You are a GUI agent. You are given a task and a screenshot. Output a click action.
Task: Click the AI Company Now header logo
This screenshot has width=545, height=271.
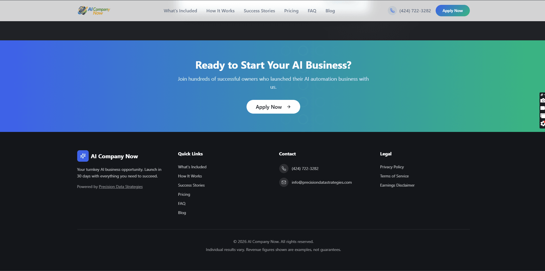(94, 11)
